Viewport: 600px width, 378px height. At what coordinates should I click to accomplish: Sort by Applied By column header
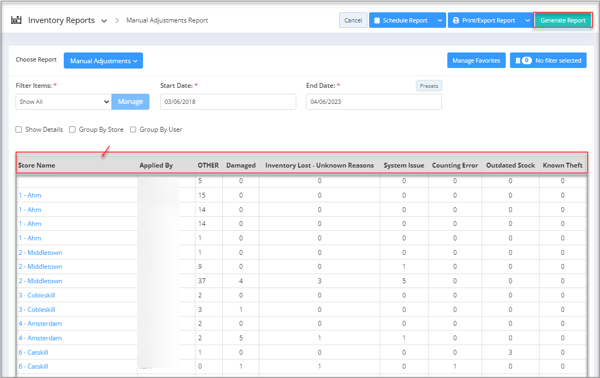click(x=156, y=165)
